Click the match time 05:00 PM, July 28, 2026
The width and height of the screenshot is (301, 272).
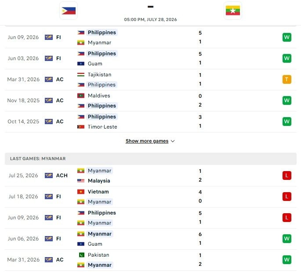pos(150,20)
